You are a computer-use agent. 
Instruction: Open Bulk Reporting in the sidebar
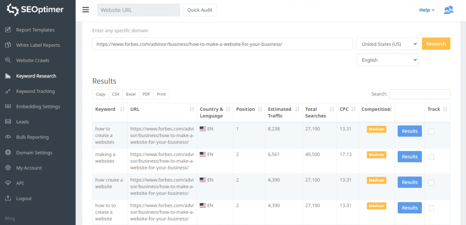tap(32, 137)
